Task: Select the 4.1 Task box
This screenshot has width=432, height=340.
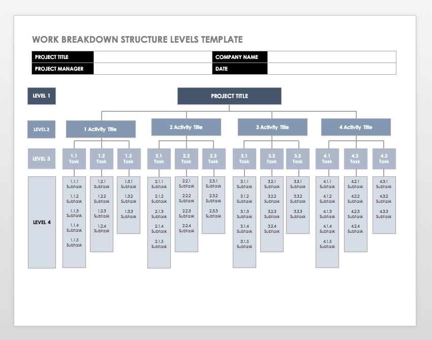Action: [327, 159]
